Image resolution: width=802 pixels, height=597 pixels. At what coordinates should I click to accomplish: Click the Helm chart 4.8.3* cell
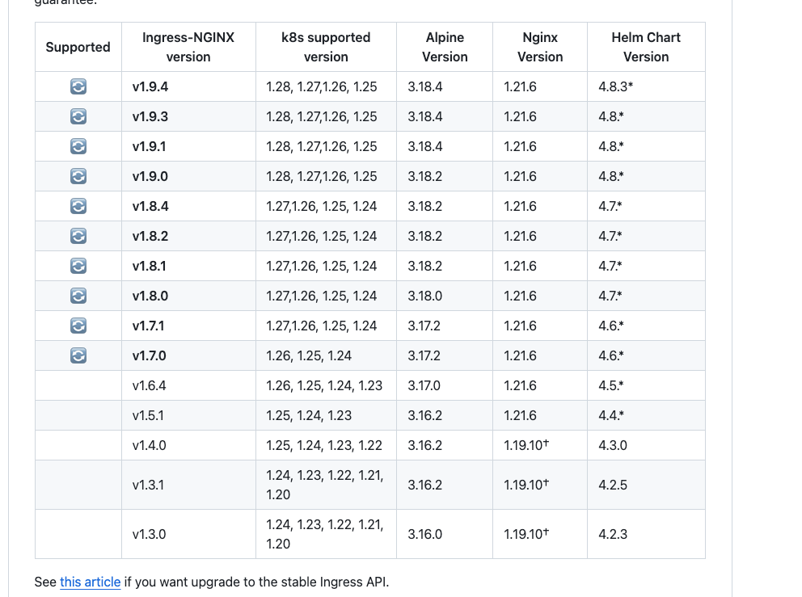646,86
